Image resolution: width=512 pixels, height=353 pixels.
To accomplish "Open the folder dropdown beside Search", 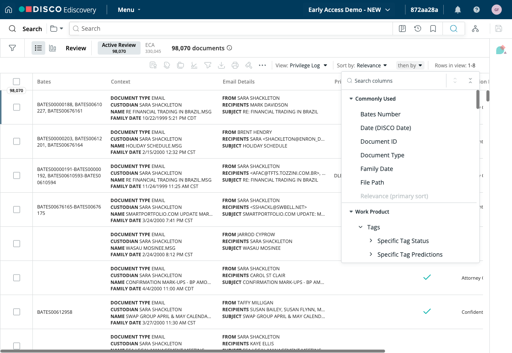I will click(x=57, y=29).
